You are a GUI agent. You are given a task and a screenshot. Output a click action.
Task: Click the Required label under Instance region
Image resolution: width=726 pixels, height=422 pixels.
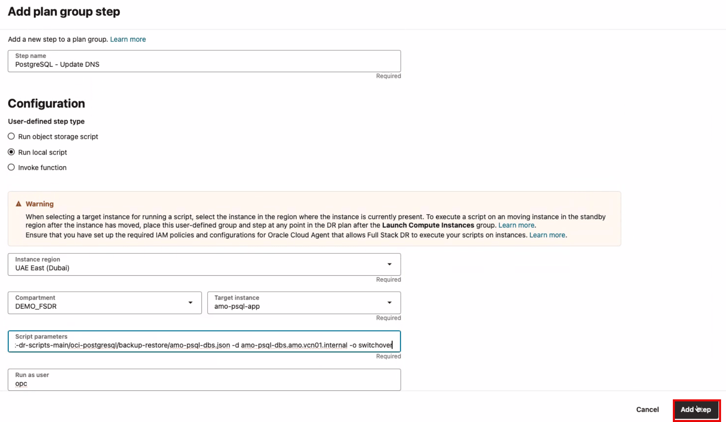pos(388,279)
